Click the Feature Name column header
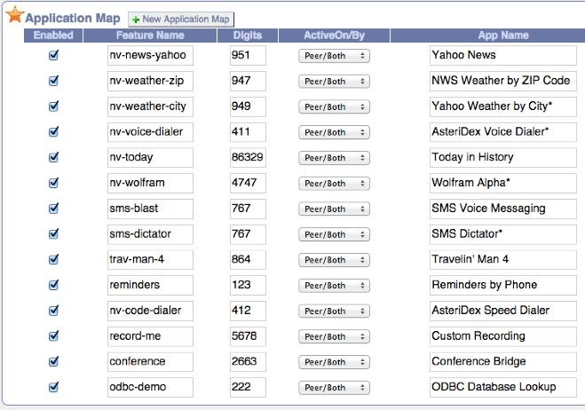This screenshot has height=410, width=585. point(150,35)
